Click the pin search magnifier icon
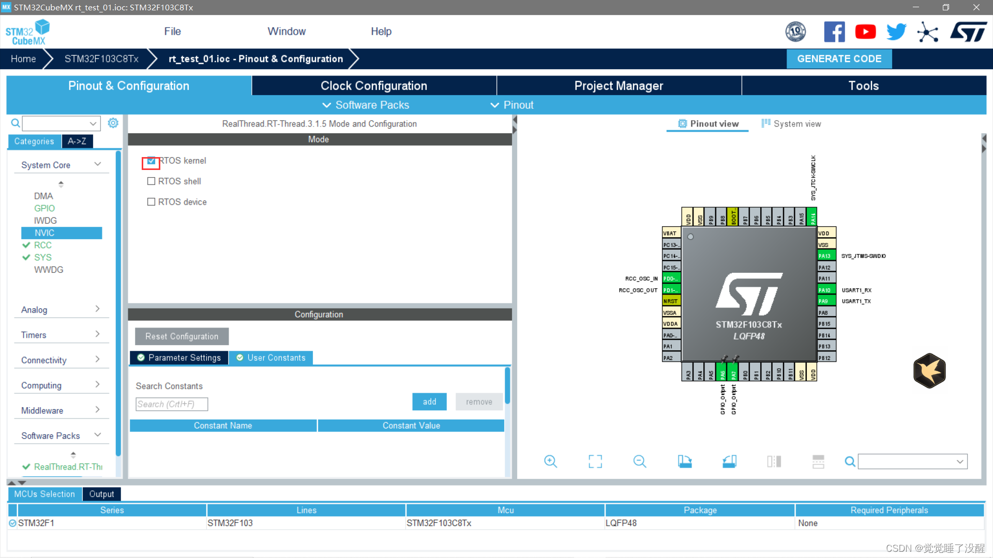Viewport: 993px width, 558px height. (x=850, y=461)
